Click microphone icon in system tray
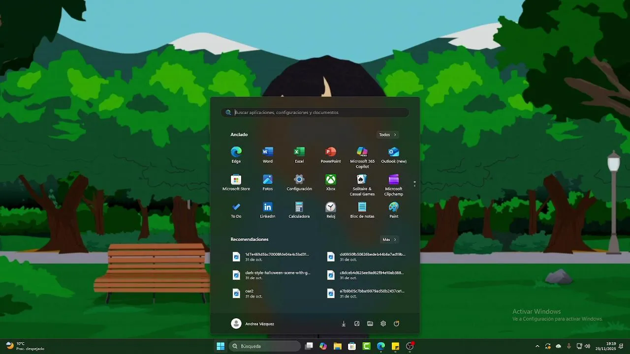 [x=568, y=346]
